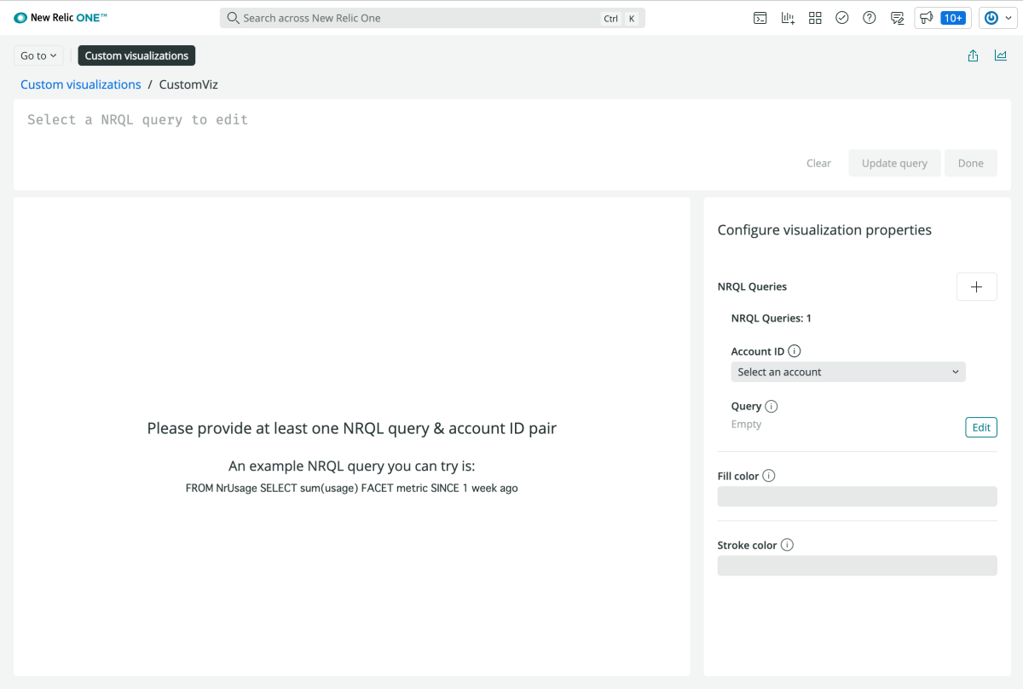Screen dimensions: 1023x689
Task: Click the add chart data icon
Action: (x=788, y=18)
